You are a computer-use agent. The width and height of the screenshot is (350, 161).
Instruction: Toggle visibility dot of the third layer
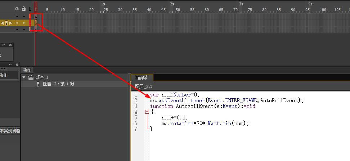click(17, 29)
